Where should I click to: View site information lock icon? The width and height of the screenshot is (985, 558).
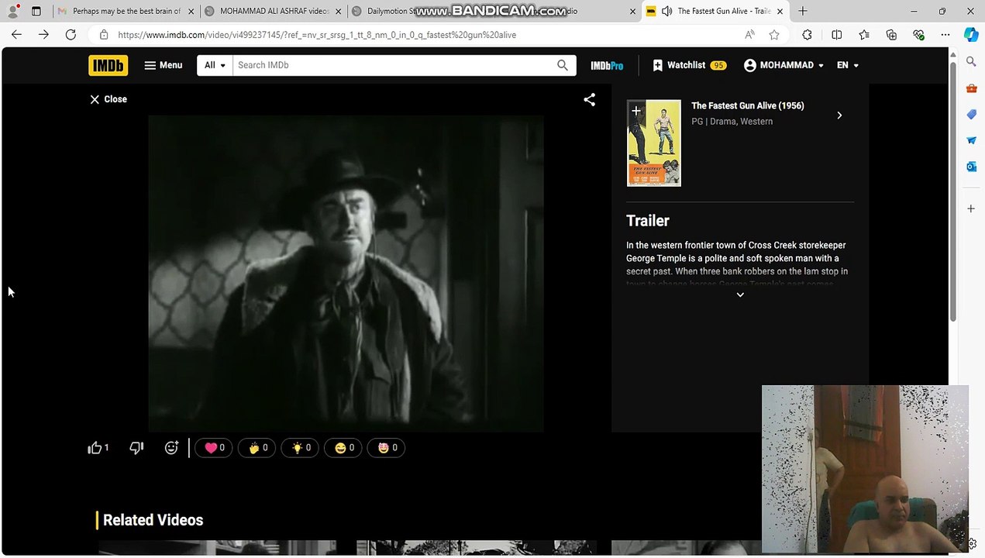tap(104, 35)
